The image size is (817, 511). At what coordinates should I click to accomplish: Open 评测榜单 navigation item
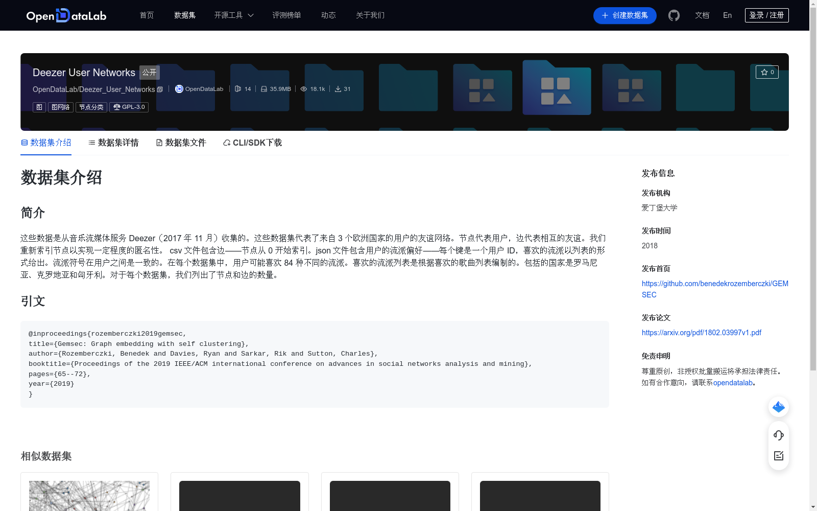pos(286,15)
